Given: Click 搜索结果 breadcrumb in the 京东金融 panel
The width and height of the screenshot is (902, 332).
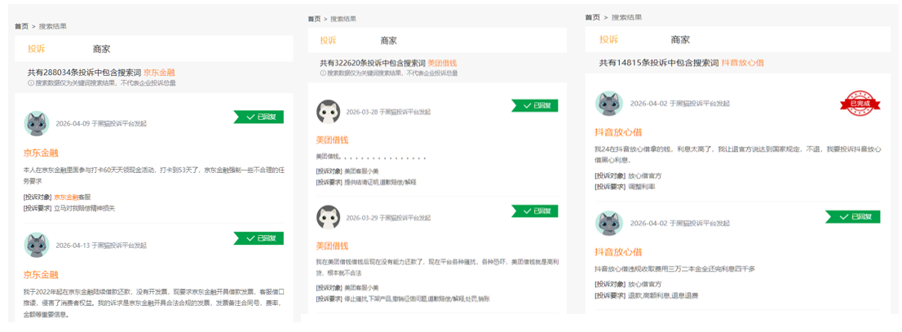Looking at the screenshot, I should 52,26.
